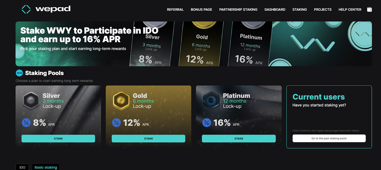The image size is (381, 170).
Task: Open Partnership Staking in navigation
Action: [238, 10]
